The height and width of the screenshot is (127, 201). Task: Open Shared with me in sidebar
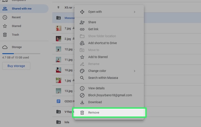24,9
